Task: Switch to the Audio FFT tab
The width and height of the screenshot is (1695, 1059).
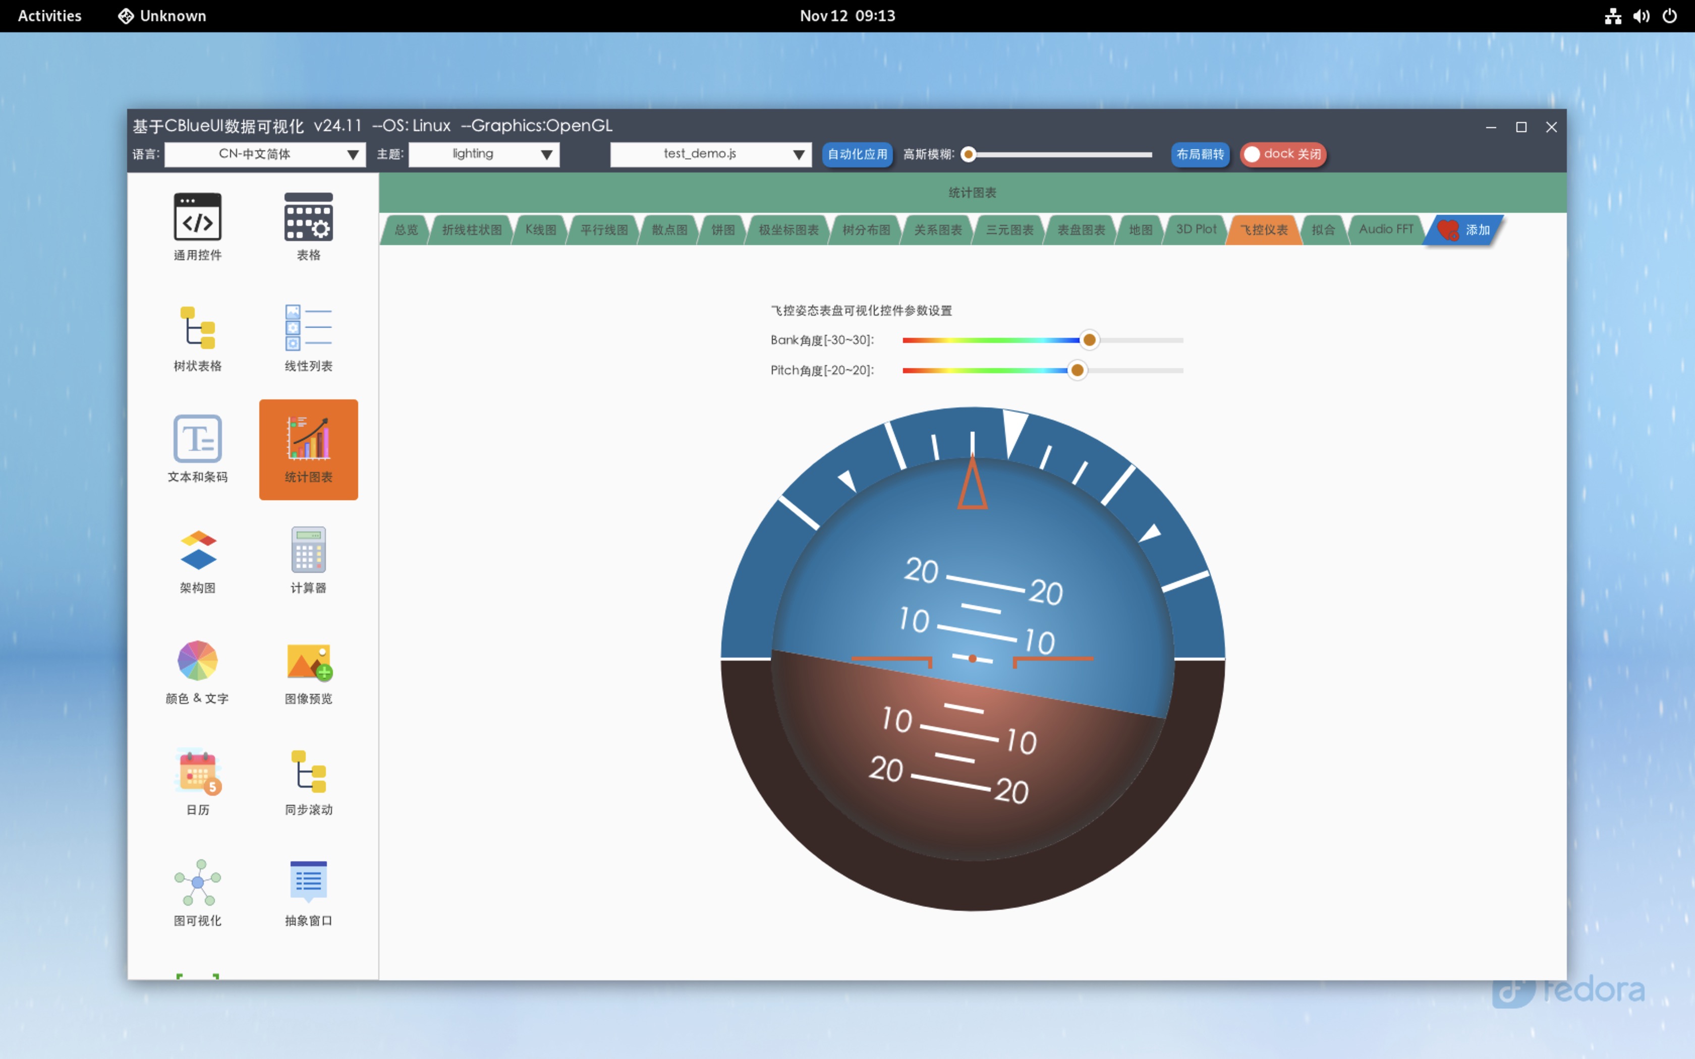Action: click(1385, 230)
